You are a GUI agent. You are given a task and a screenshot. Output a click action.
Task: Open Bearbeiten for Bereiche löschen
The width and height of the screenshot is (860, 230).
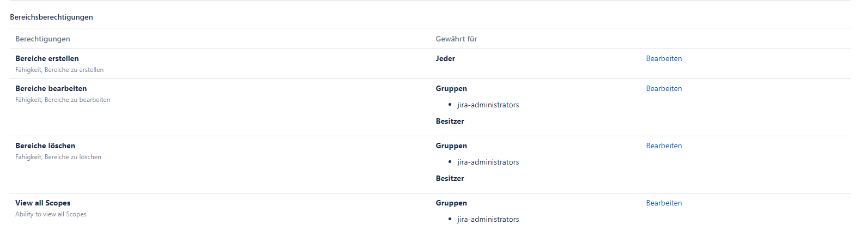(663, 146)
